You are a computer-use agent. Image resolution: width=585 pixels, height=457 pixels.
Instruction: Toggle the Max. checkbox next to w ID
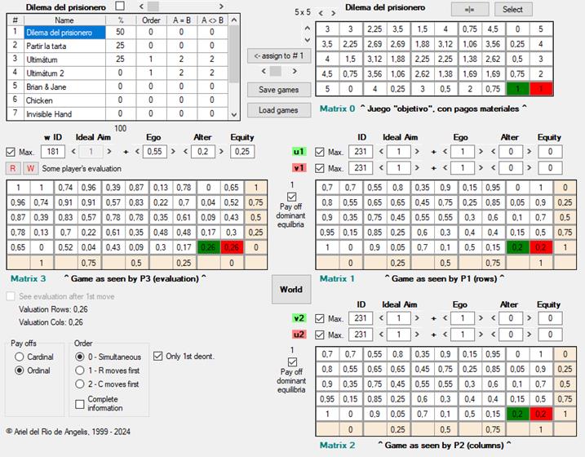click(x=11, y=152)
